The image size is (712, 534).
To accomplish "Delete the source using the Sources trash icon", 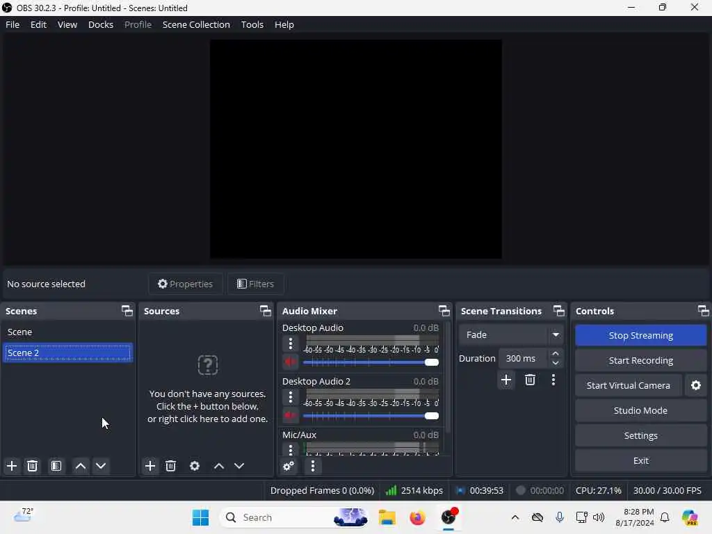I will pyautogui.click(x=170, y=466).
